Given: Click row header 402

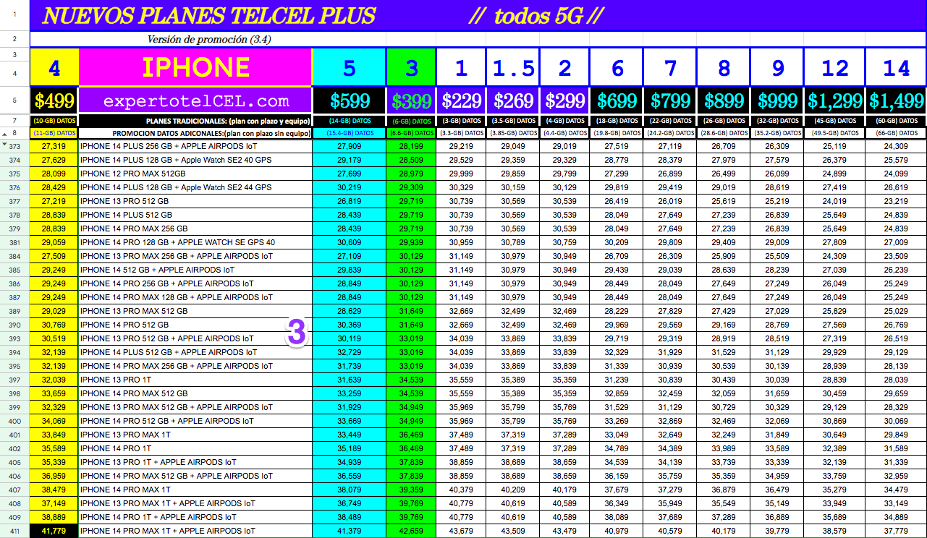Looking at the screenshot, I should [14, 448].
